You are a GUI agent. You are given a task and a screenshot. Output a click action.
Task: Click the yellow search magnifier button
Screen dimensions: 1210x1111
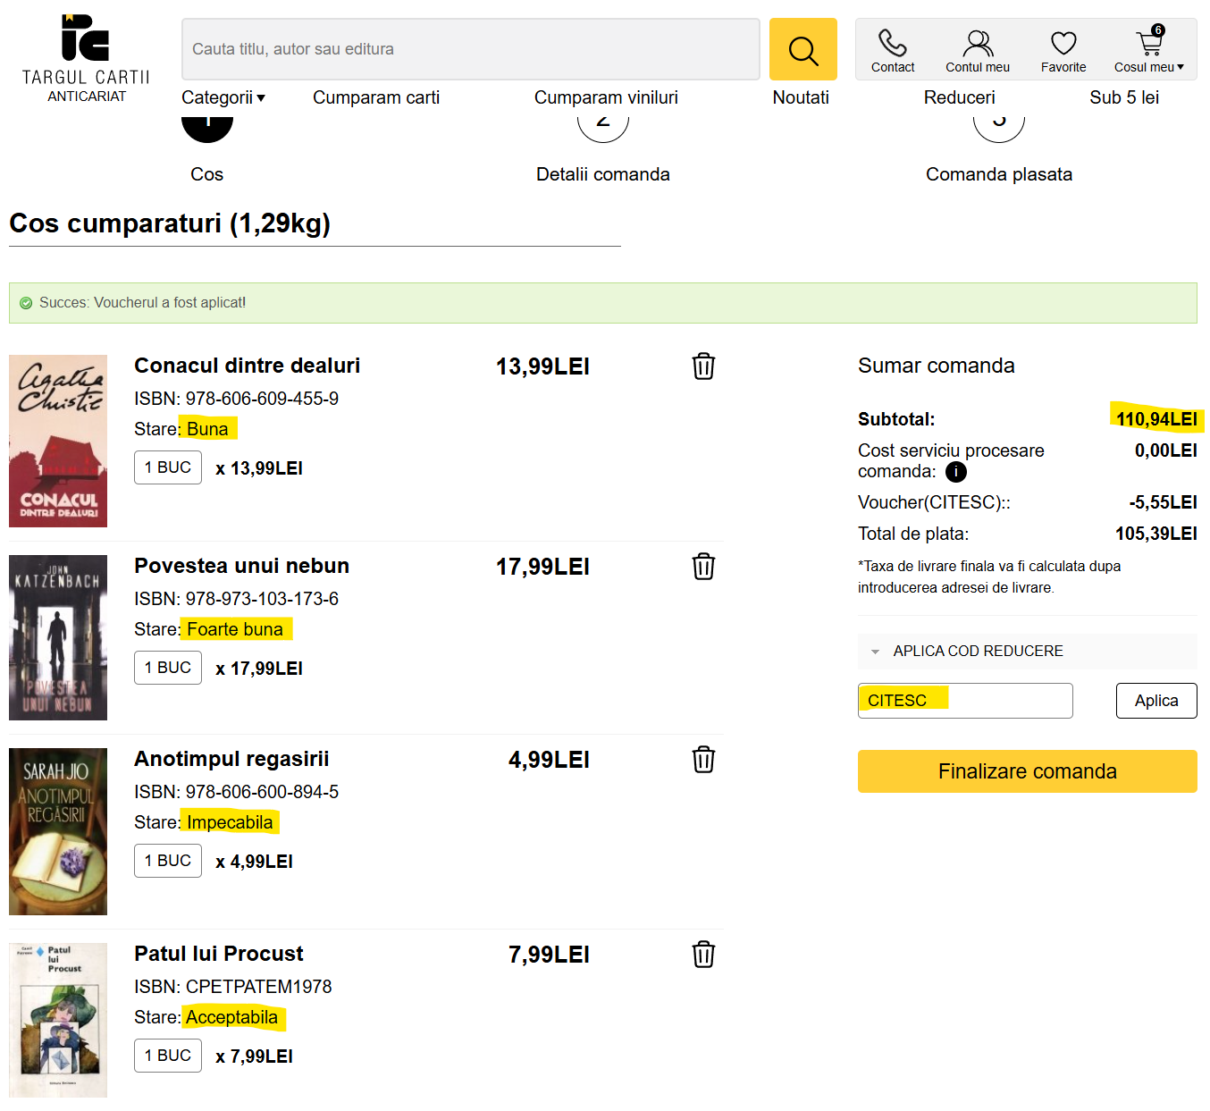coord(802,50)
